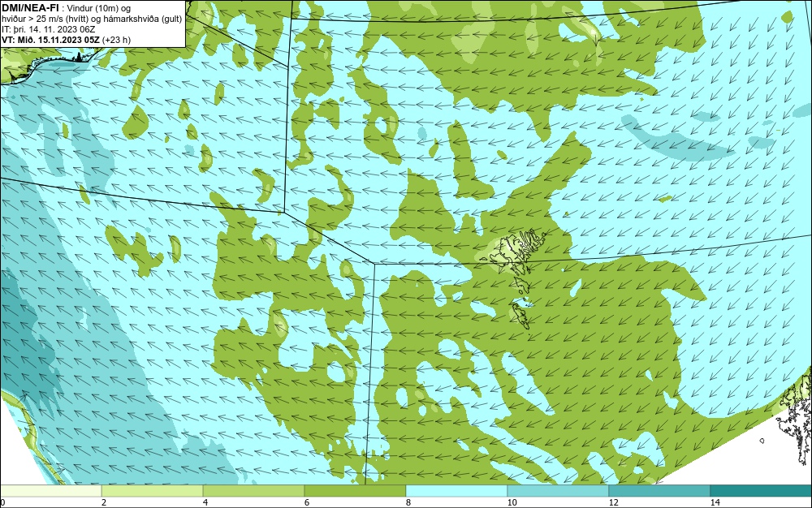Click the valid time 'VT: Mið. 15.11.2023 05Z' line

click(67, 40)
